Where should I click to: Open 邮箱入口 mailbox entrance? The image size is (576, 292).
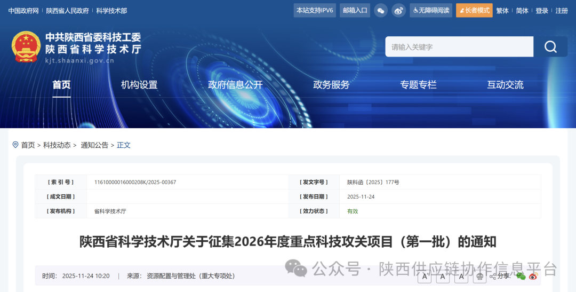(x=355, y=11)
